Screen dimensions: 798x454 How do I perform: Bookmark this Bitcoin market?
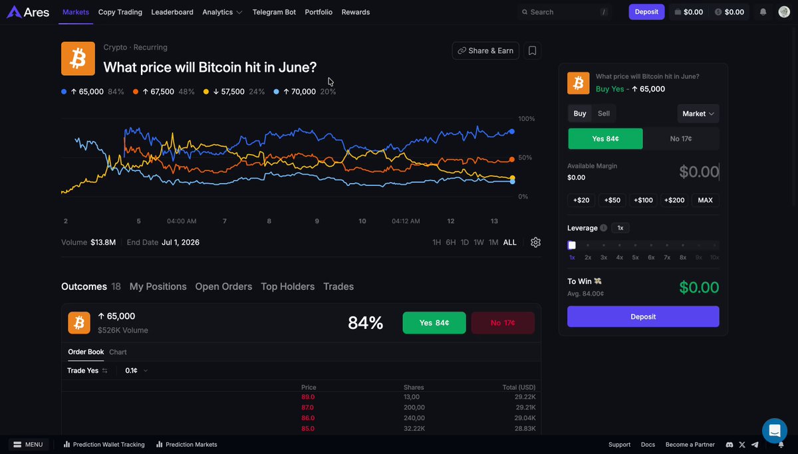click(x=532, y=51)
